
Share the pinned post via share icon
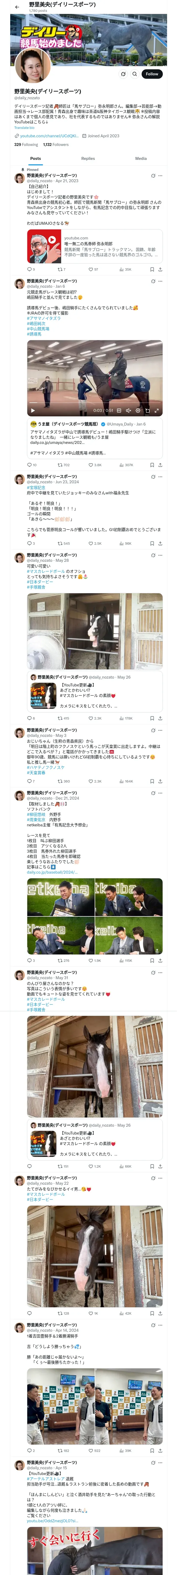click(160, 269)
